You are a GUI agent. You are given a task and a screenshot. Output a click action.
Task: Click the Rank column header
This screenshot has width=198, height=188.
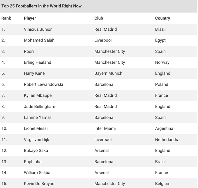click(x=6, y=18)
